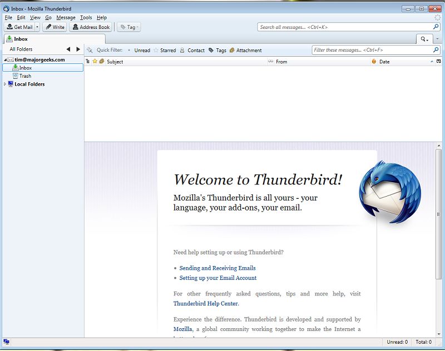Open the Address Book

(x=91, y=27)
